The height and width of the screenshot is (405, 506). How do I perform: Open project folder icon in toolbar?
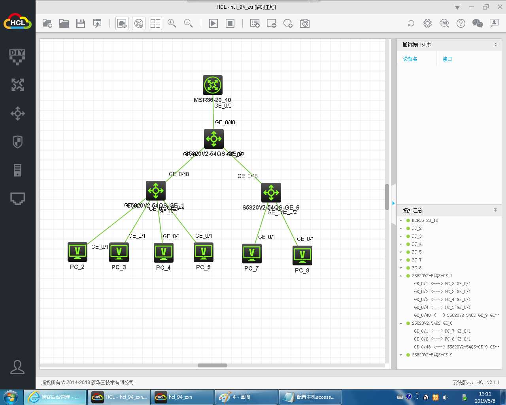pyautogui.click(x=64, y=23)
